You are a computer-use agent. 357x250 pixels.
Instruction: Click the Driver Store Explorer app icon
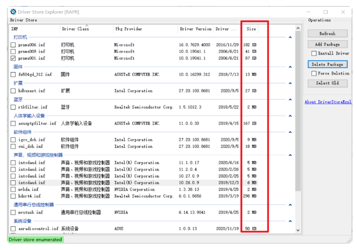[13, 12]
